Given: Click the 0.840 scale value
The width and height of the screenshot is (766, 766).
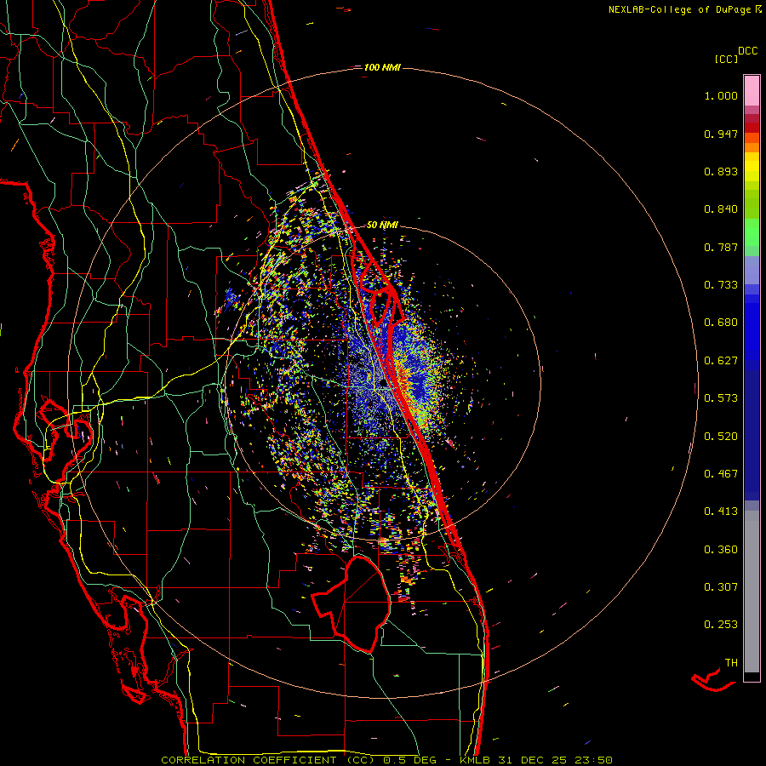Looking at the screenshot, I should pyautogui.click(x=721, y=209).
